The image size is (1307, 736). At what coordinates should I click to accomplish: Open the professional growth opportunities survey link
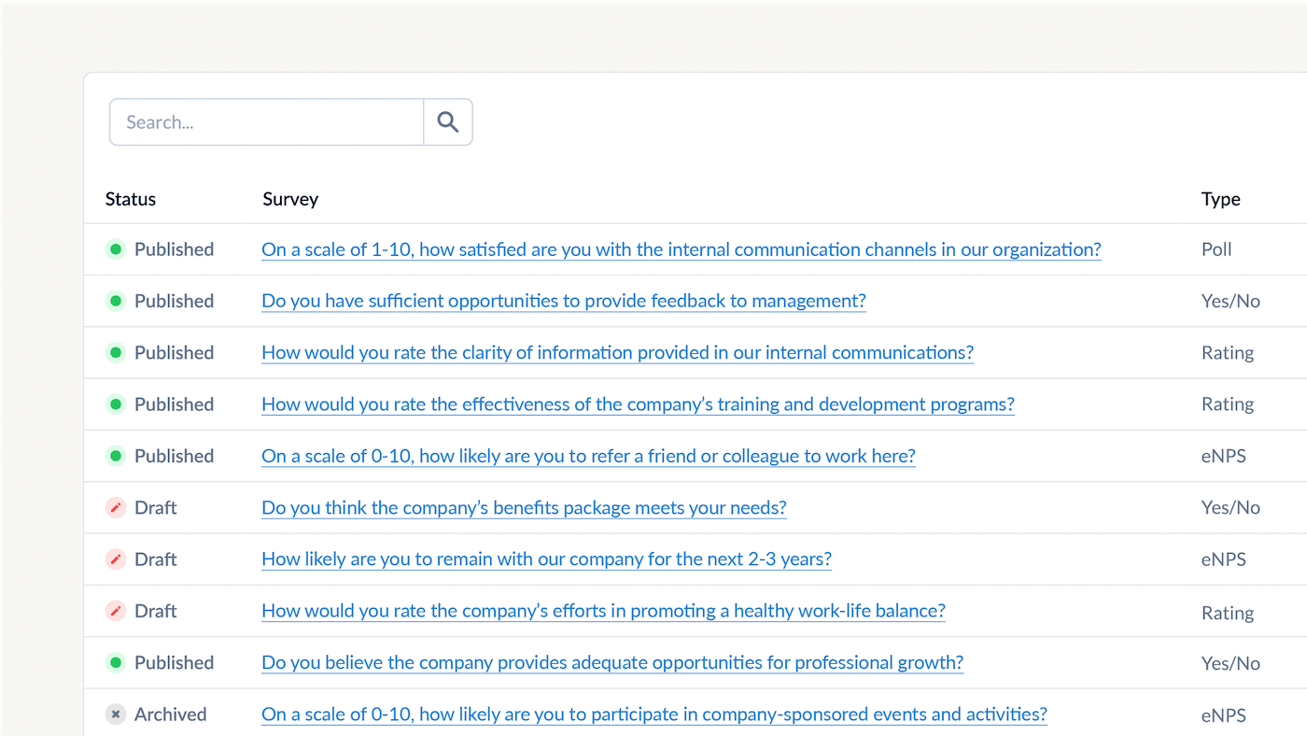click(x=612, y=662)
